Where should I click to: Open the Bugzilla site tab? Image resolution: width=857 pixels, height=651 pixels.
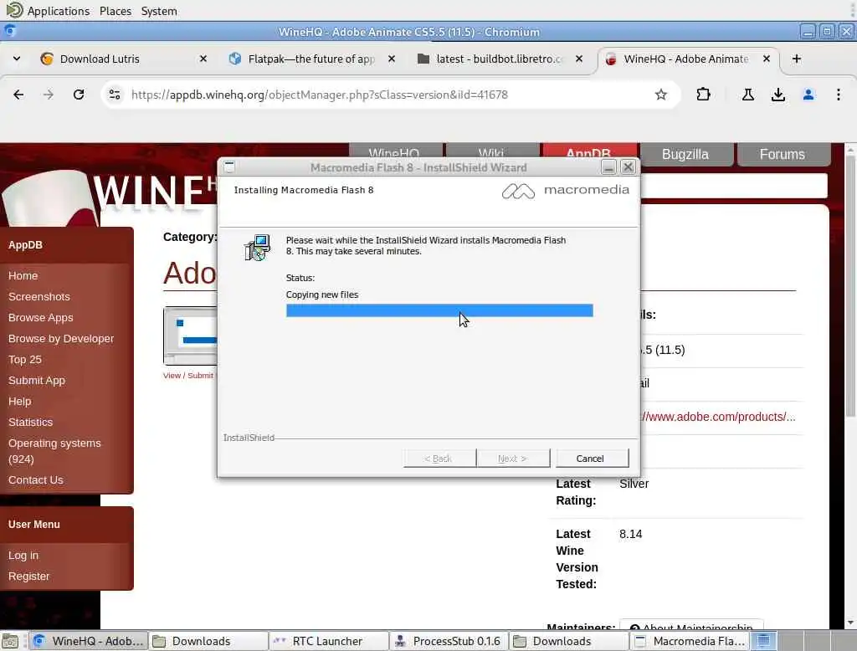[685, 154]
